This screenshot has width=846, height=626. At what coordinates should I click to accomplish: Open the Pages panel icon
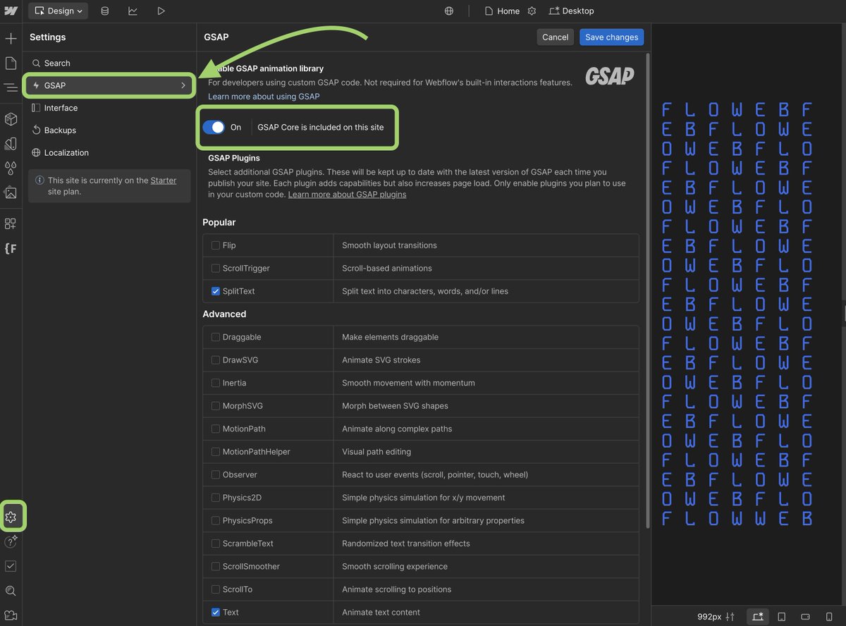click(x=11, y=63)
